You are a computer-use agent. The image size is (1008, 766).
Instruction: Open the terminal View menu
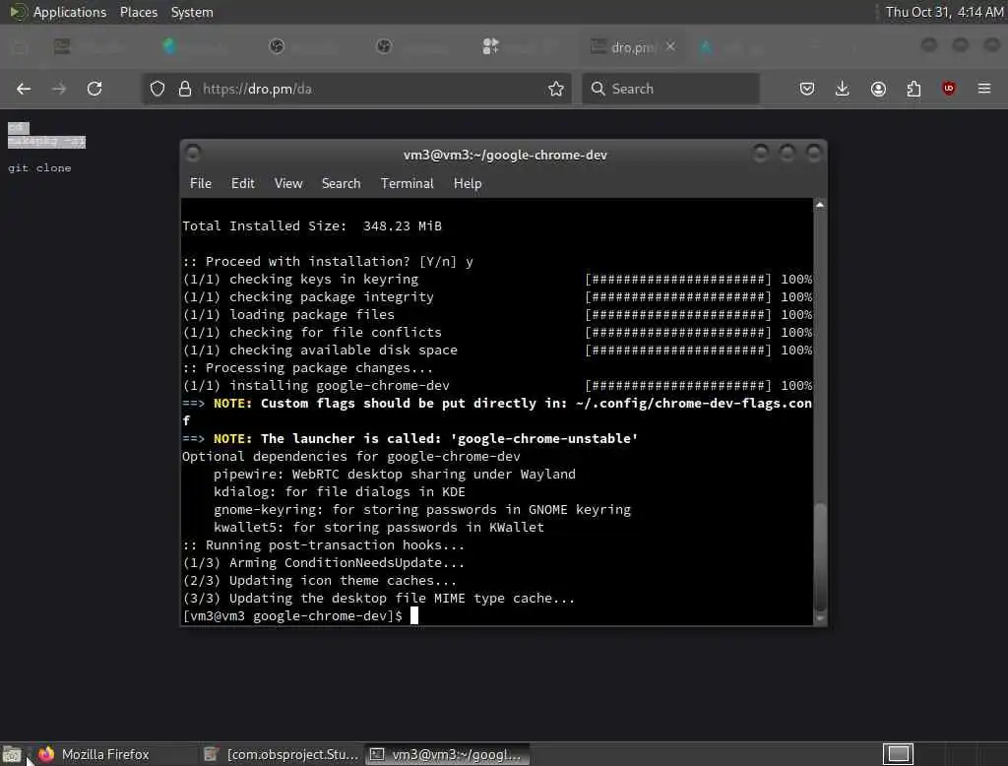tap(288, 183)
